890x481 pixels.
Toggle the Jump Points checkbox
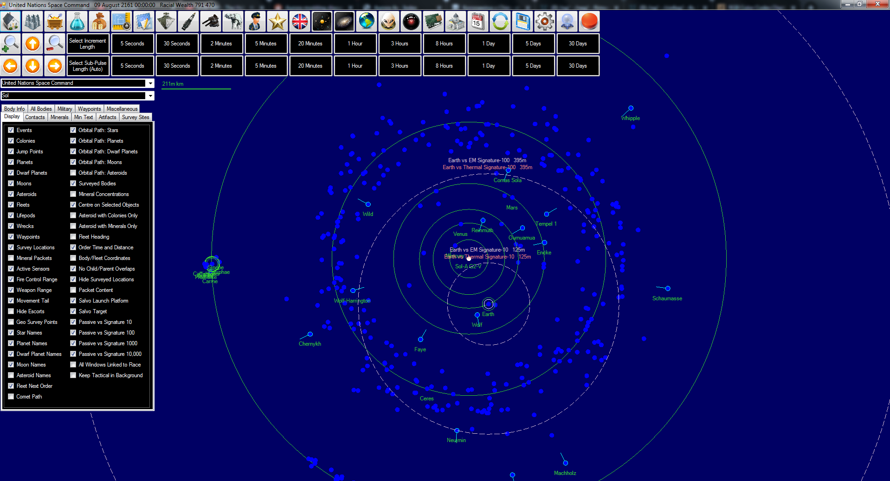(x=11, y=152)
